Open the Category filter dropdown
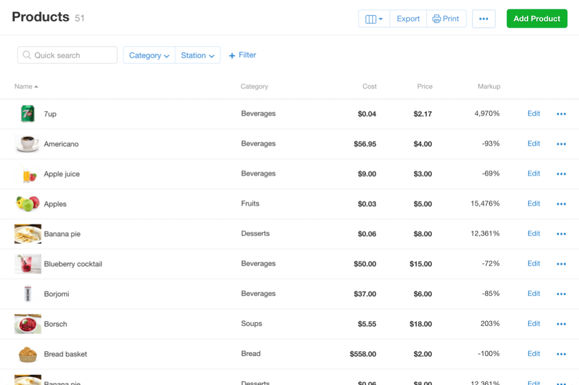The image size is (579, 385). pyautogui.click(x=149, y=55)
